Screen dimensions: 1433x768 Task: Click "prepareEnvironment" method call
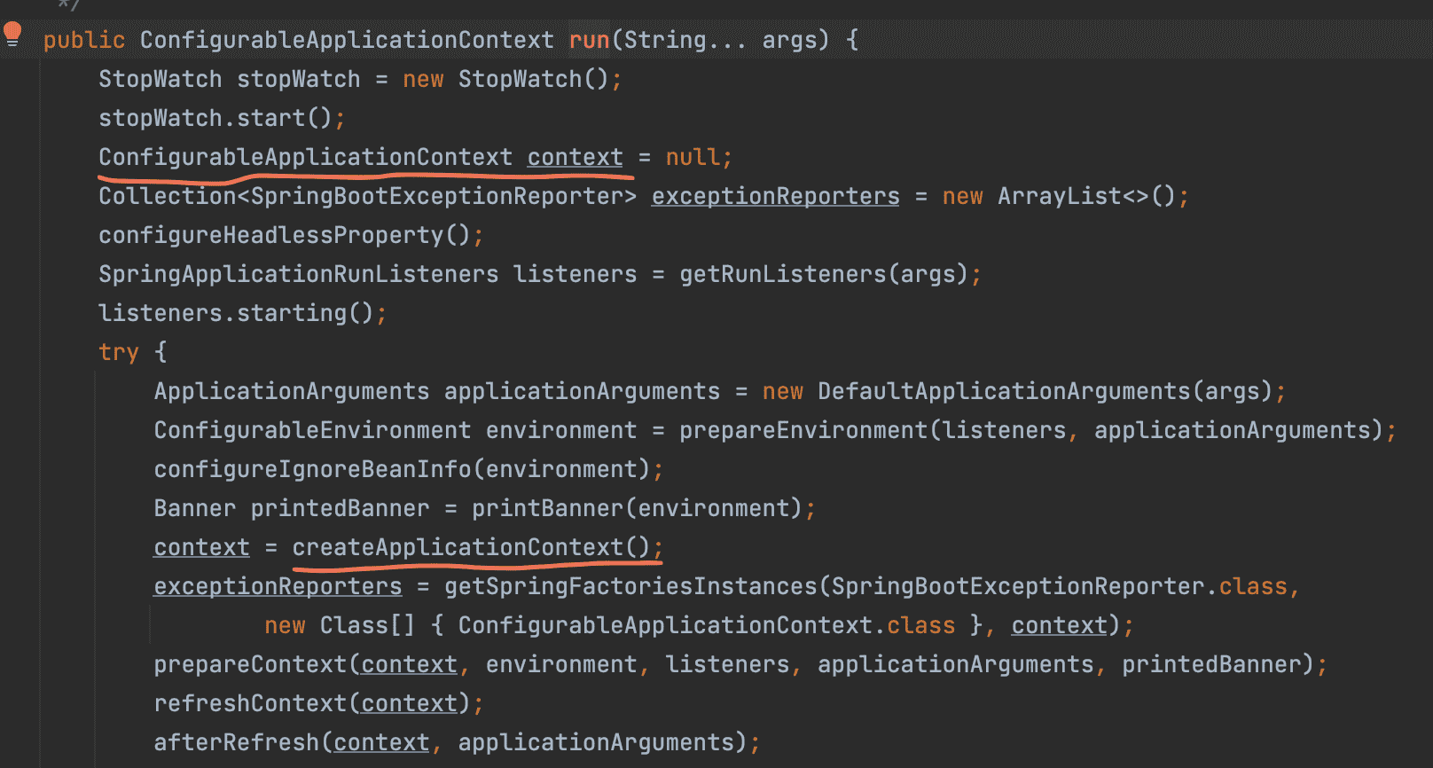[803, 430]
